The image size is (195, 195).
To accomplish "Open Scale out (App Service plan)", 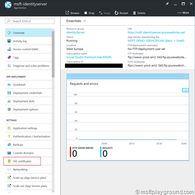I will pos(28,186).
